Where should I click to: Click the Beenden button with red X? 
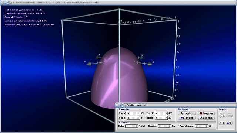206,113
